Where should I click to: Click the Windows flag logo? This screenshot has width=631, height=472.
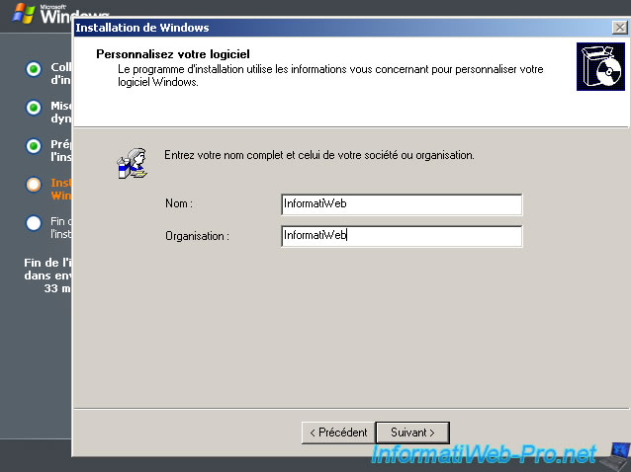click(x=24, y=13)
